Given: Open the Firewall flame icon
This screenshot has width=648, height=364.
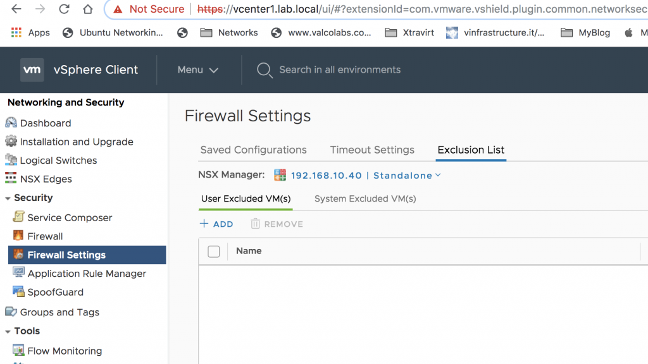Looking at the screenshot, I should [18, 235].
